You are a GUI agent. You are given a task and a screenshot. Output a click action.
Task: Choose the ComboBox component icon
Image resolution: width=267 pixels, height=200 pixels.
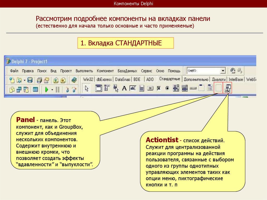(x=185, y=88)
